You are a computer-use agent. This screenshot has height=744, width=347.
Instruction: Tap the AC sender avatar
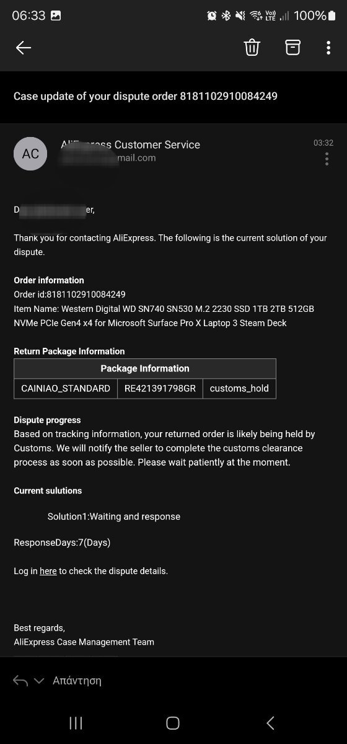pos(30,154)
